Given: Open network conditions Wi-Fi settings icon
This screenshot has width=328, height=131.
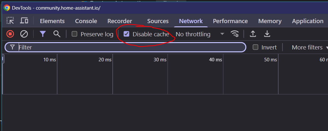Looking at the screenshot, I should [235, 34].
